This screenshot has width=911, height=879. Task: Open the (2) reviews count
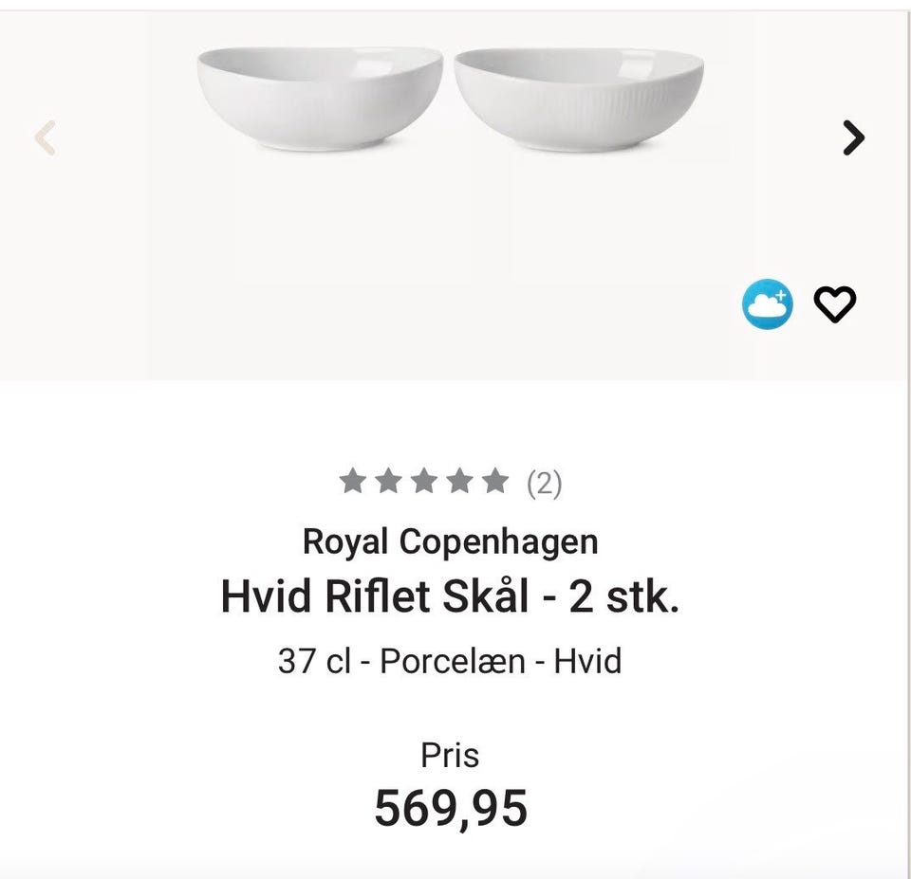[x=545, y=484]
